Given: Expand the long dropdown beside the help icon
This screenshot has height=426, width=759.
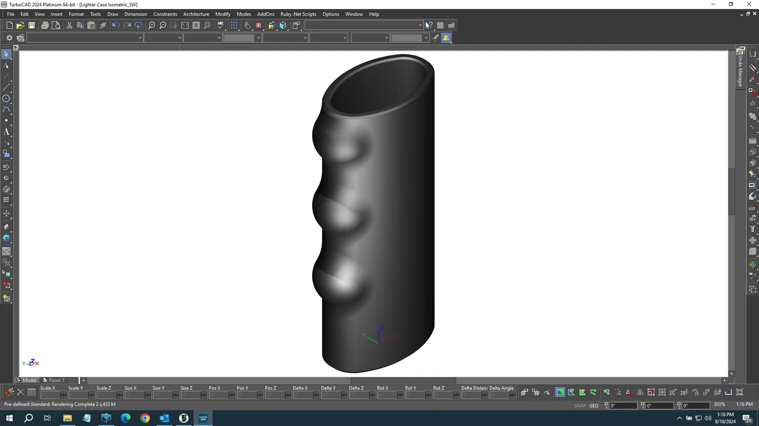Looking at the screenshot, I should pos(420,26).
